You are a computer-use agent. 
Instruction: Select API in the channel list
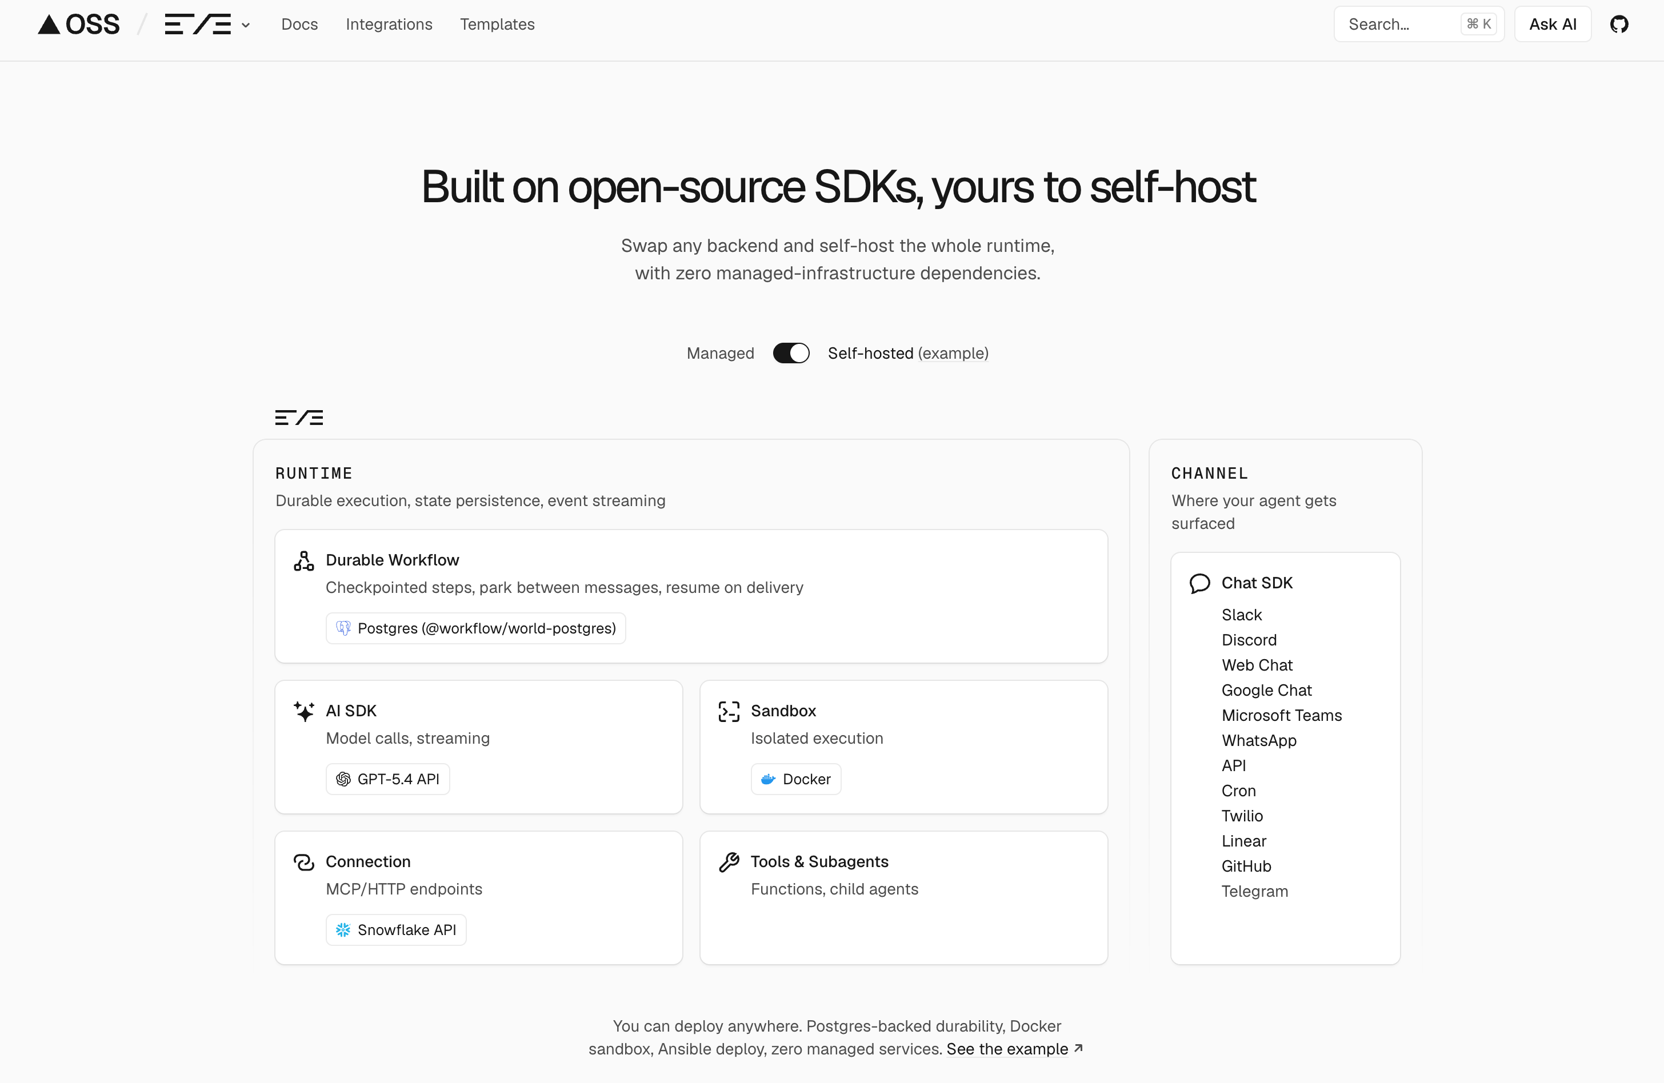[x=1233, y=766]
